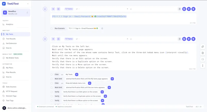Screen dimensions: 207x112
Task: Open My Plans in Automation
Action: pyautogui.click(x=10, y=68)
